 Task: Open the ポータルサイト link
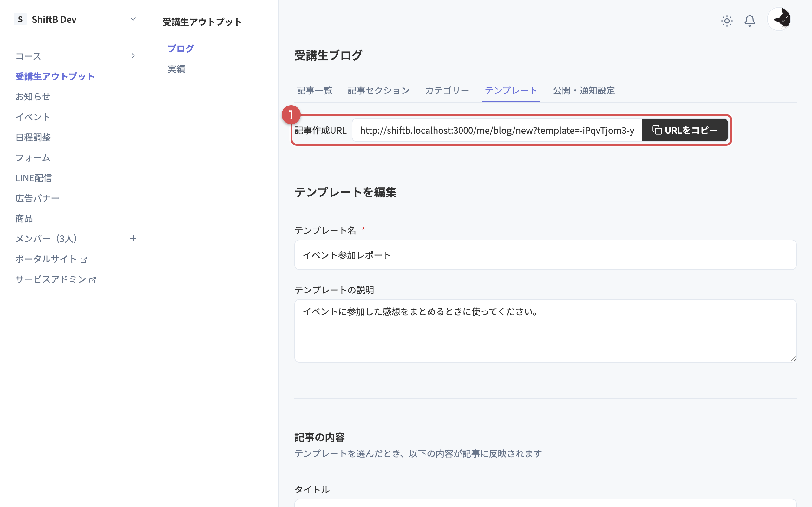click(x=46, y=259)
